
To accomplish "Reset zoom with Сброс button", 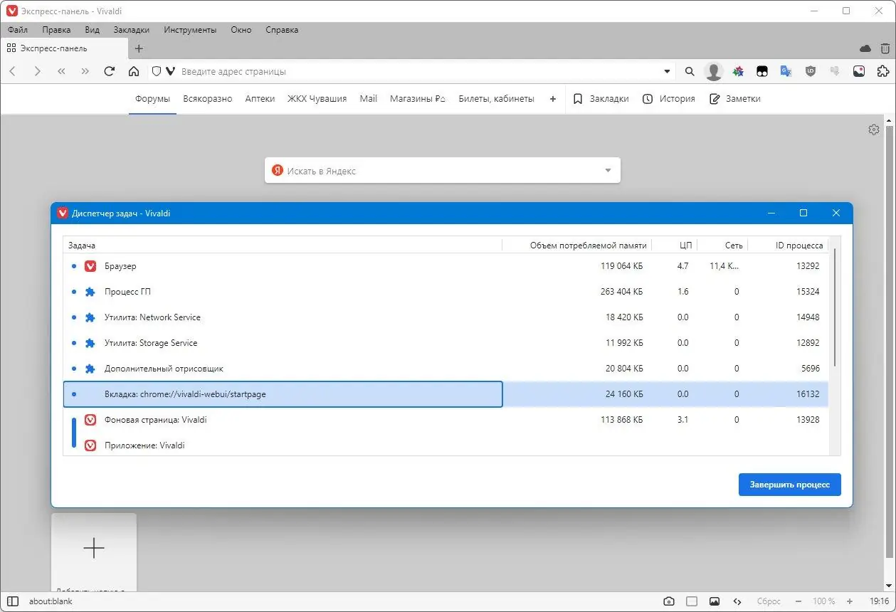I will coord(769,601).
